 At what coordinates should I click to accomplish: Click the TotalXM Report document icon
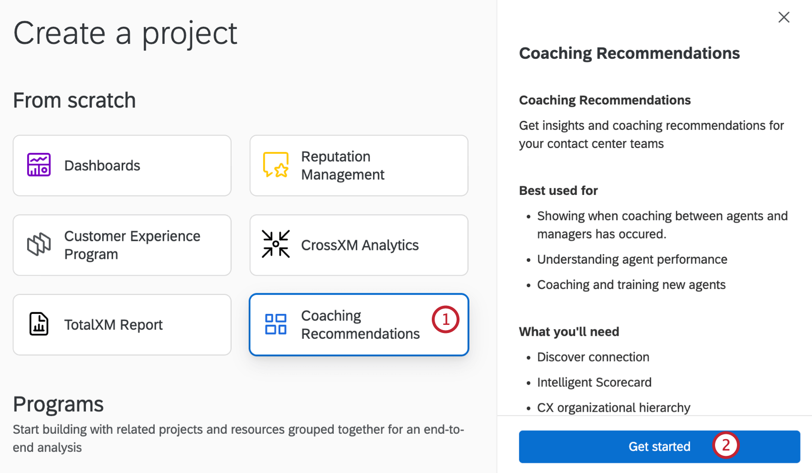pos(39,324)
